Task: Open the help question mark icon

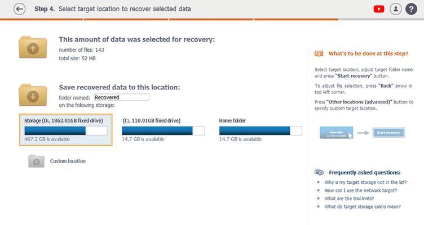Action: tap(411, 9)
